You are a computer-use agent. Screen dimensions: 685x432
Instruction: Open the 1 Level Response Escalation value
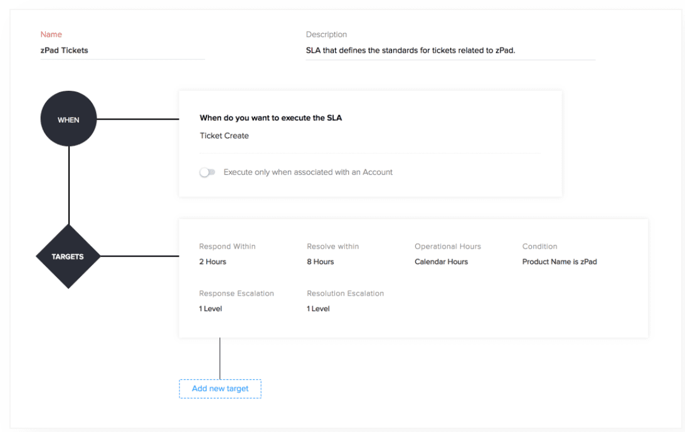pos(210,309)
